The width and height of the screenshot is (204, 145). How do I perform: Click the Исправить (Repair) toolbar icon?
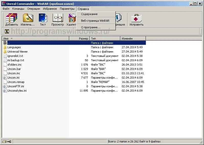136,18
